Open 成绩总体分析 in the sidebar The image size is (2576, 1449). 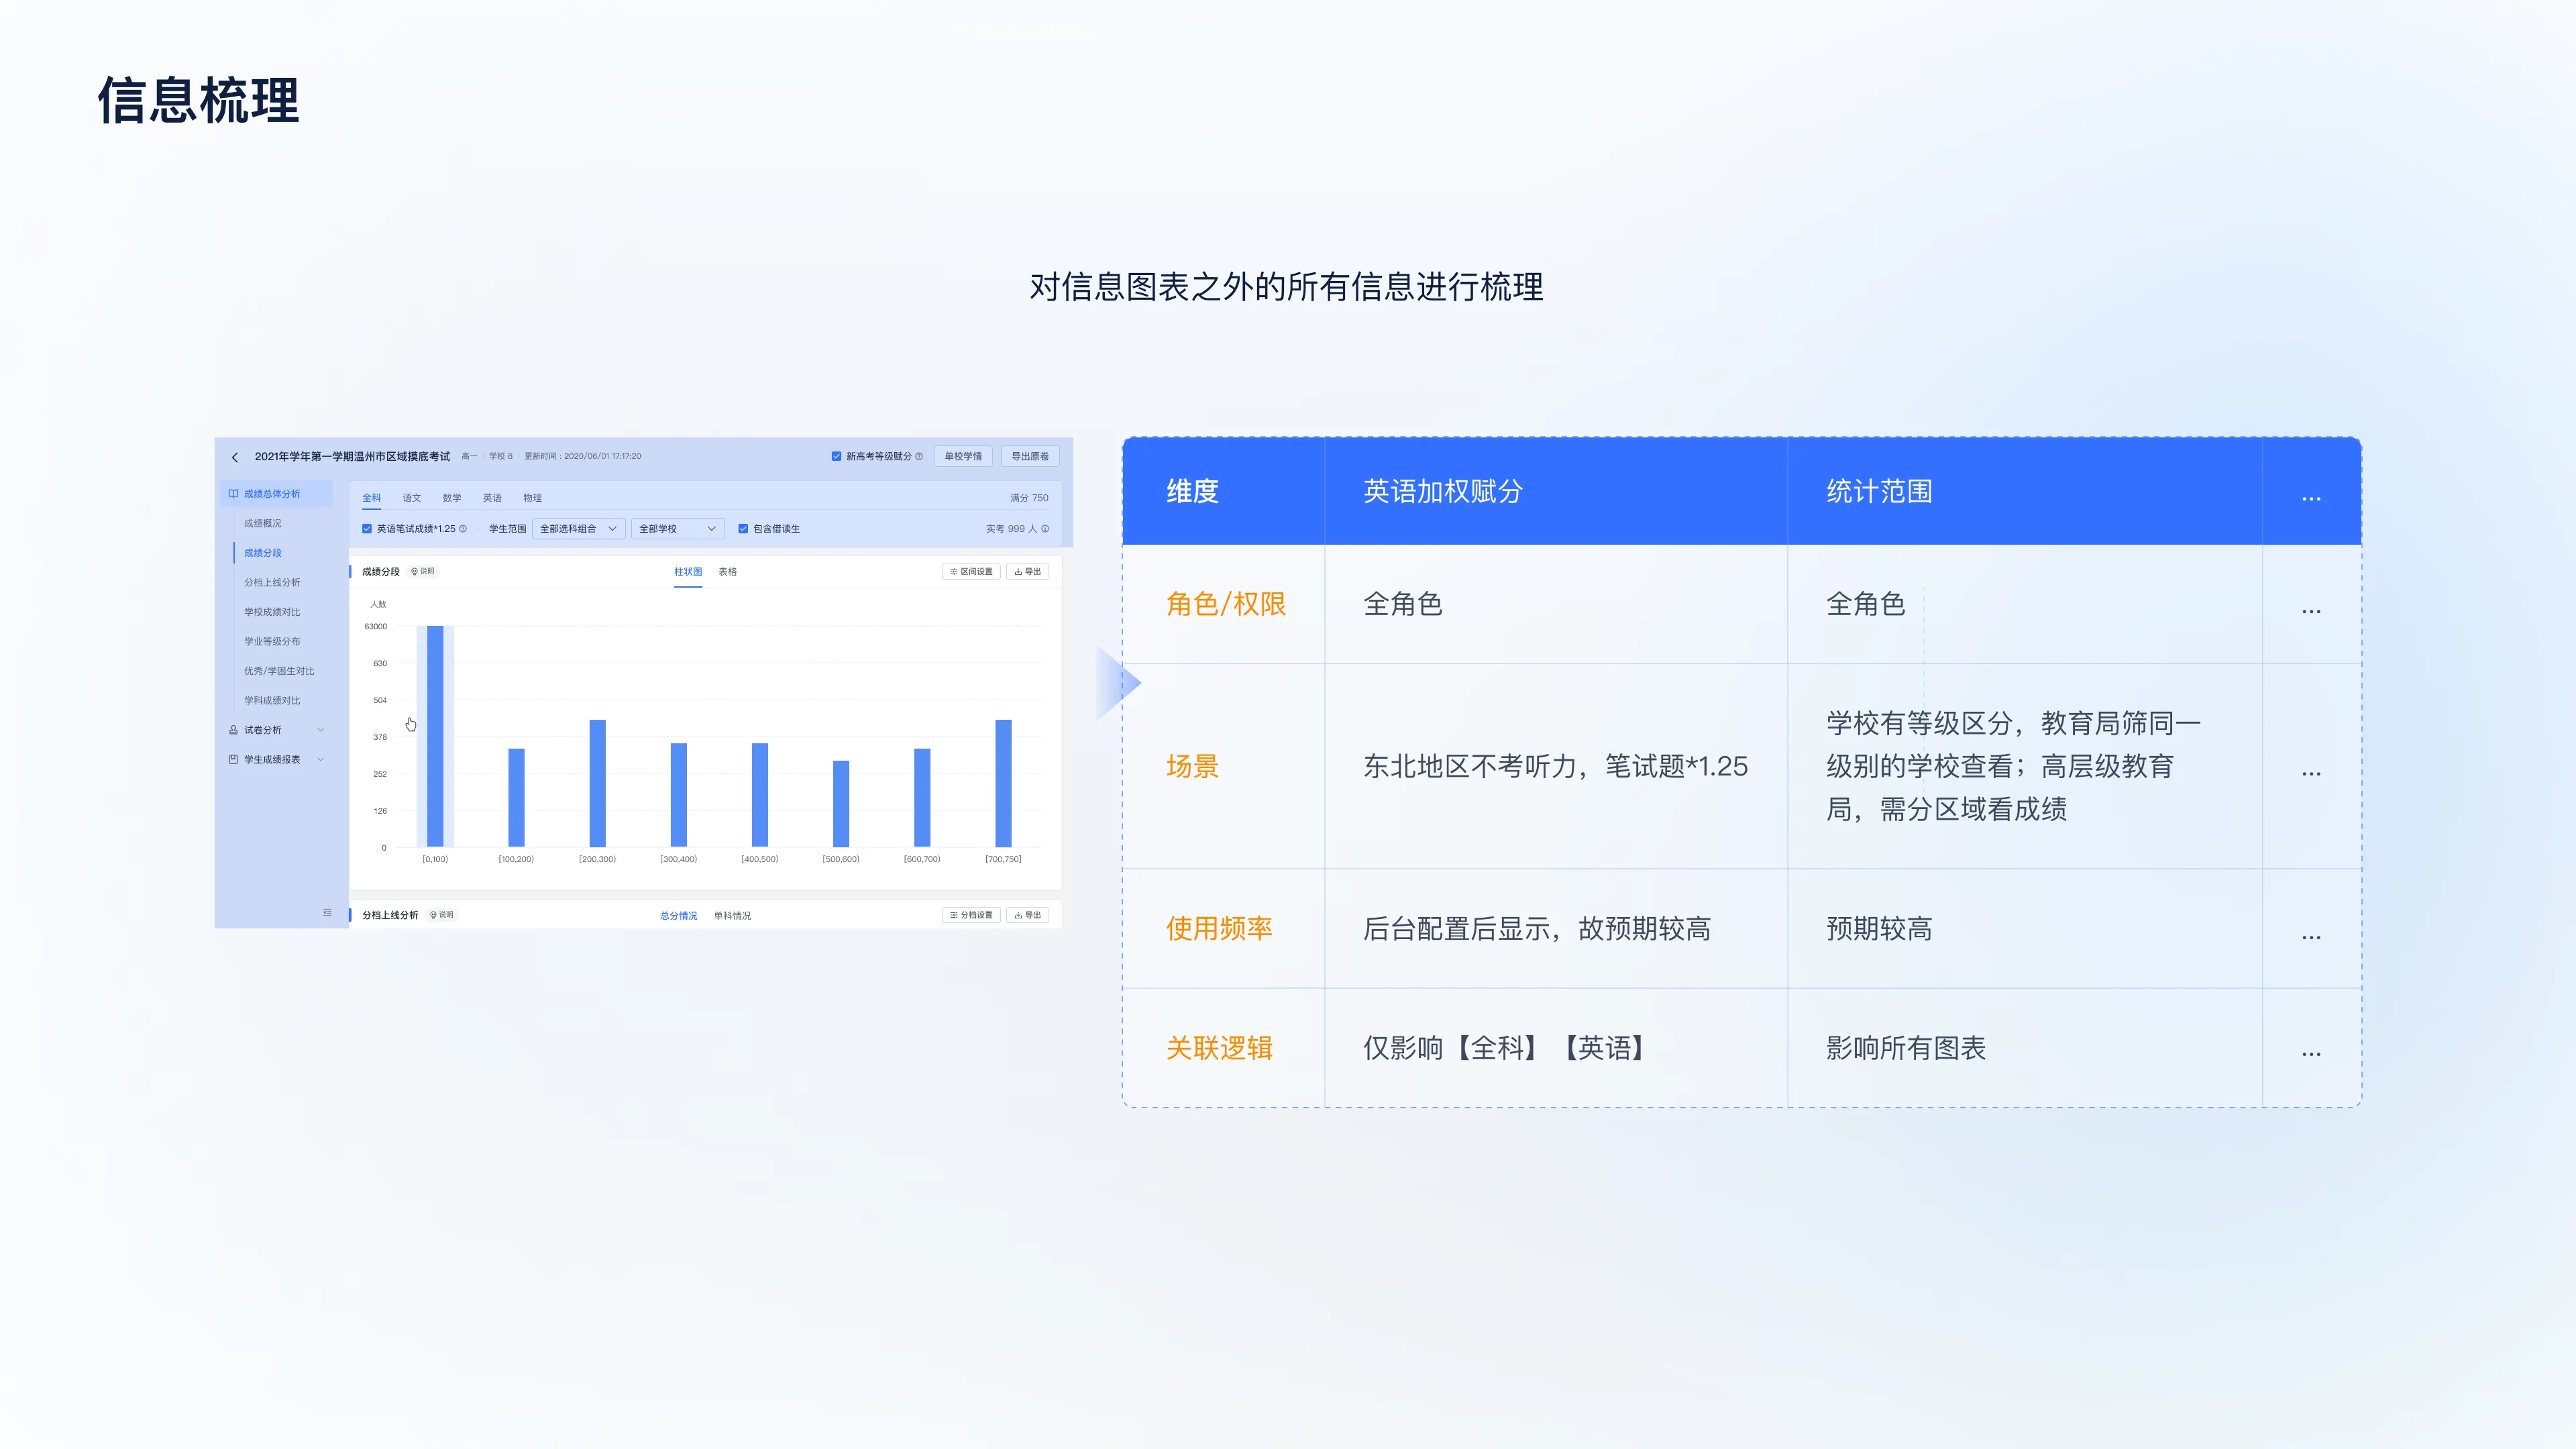276,493
